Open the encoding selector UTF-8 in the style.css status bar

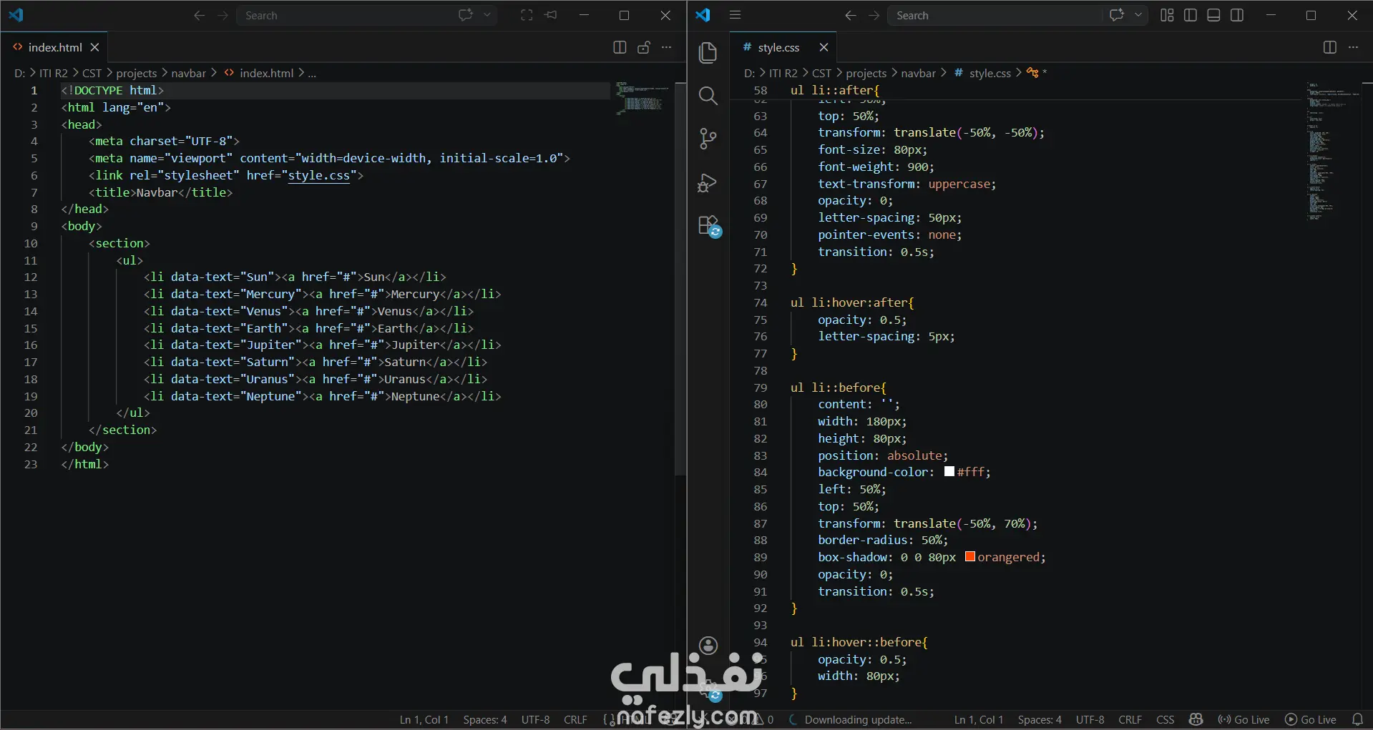point(1090,719)
